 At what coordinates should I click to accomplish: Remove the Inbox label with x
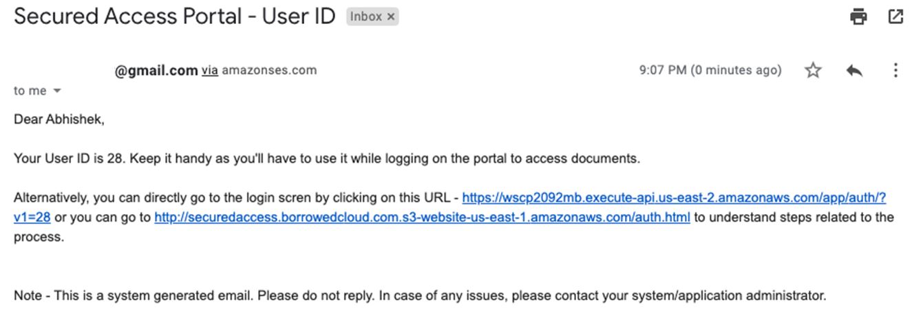coord(391,17)
